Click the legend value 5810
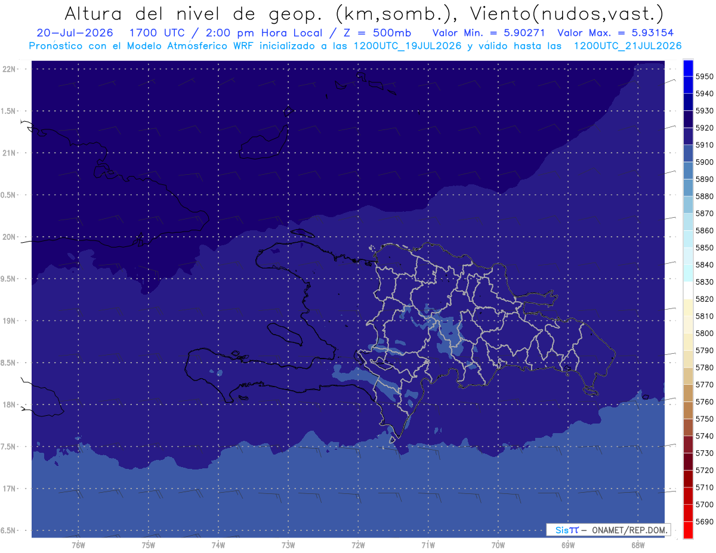The width and height of the screenshot is (716, 553). click(x=704, y=316)
